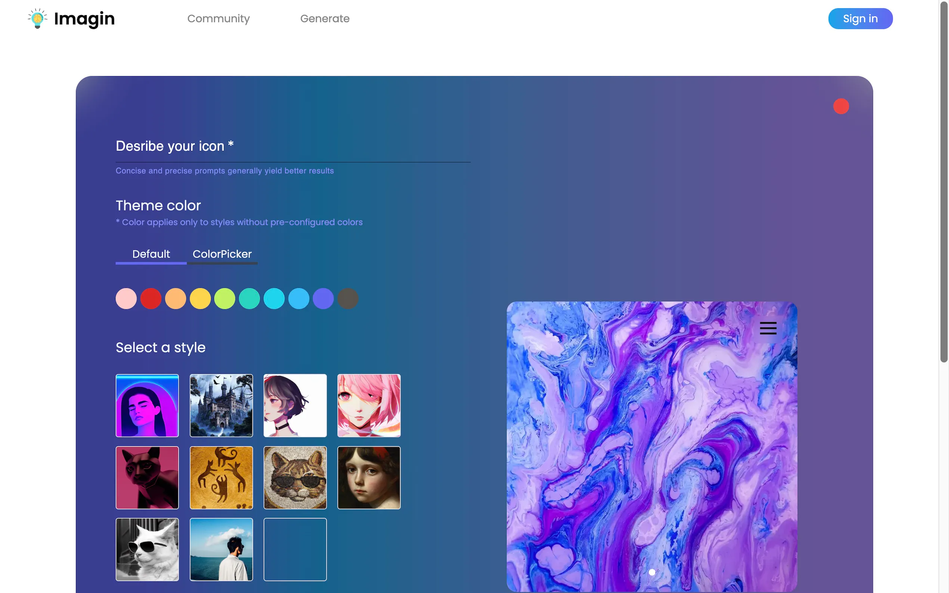Click the page vertical scrollbar
This screenshot has height=593, width=949.
(943, 182)
